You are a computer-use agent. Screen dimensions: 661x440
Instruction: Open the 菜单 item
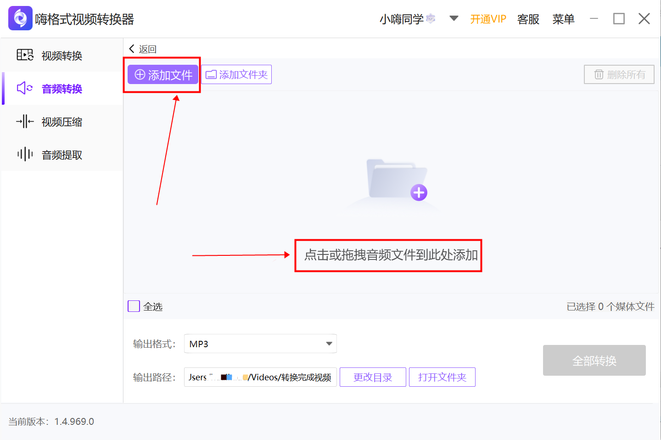(x=564, y=19)
